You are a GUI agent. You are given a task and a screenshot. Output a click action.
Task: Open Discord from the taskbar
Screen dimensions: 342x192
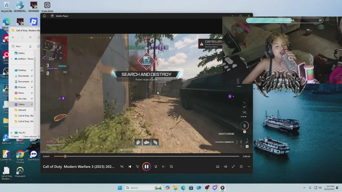point(215,188)
